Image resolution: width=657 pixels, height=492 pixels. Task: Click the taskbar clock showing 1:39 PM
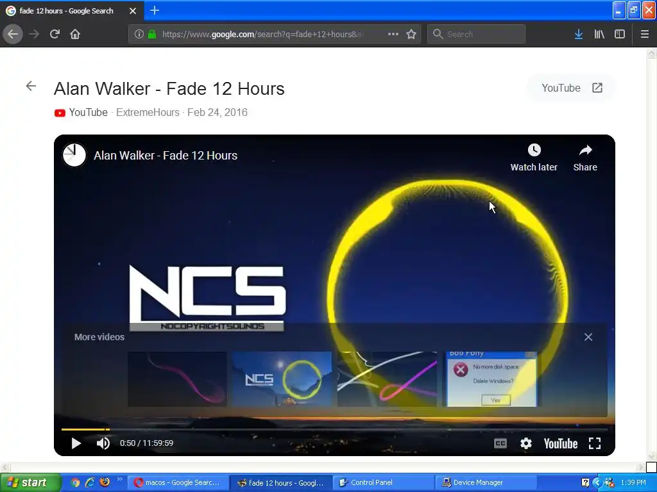[x=633, y=483]
